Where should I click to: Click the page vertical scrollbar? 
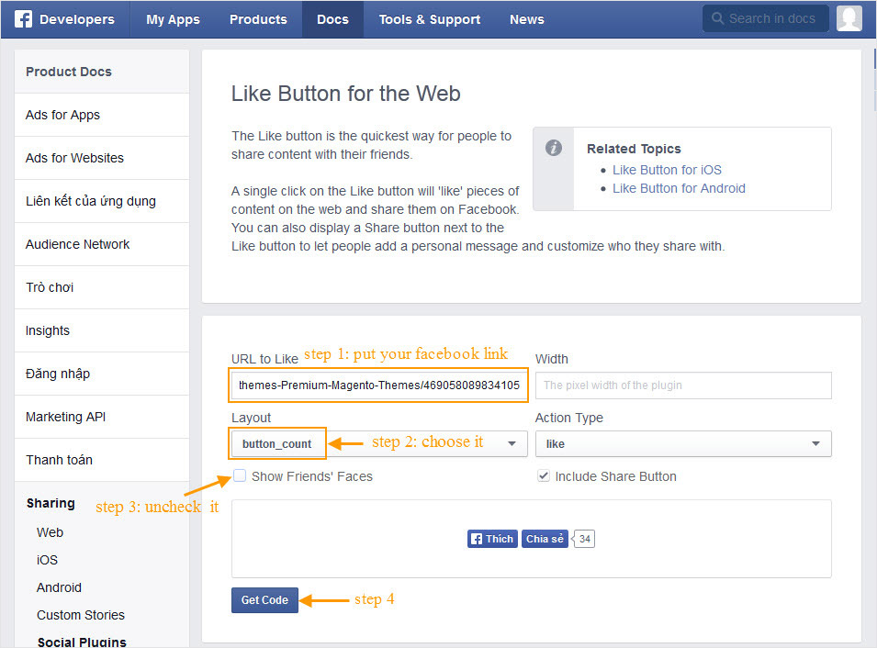(x=873, y=78)
